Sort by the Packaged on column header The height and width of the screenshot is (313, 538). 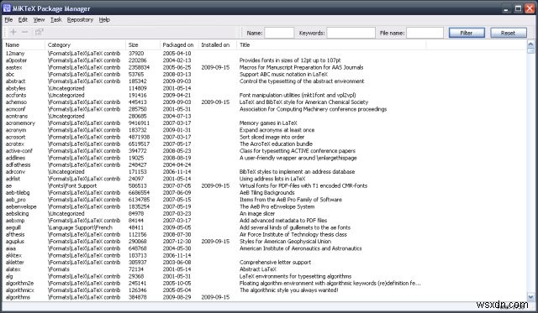click(179, 44)
